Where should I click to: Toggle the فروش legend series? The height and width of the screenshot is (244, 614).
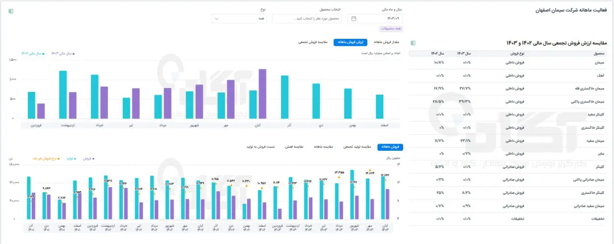coord(88,158)
